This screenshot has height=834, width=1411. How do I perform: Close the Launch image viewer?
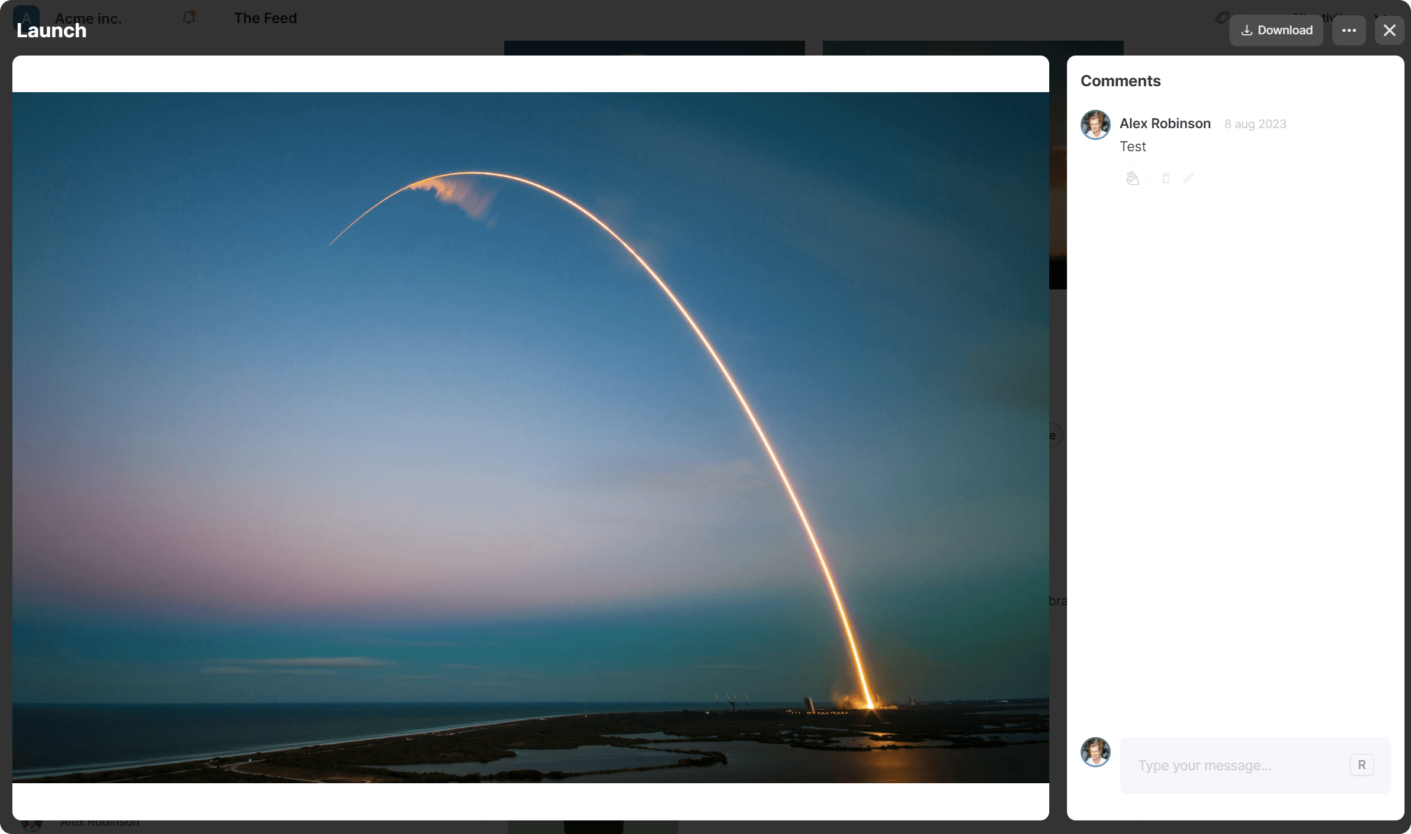[1389, 30]
